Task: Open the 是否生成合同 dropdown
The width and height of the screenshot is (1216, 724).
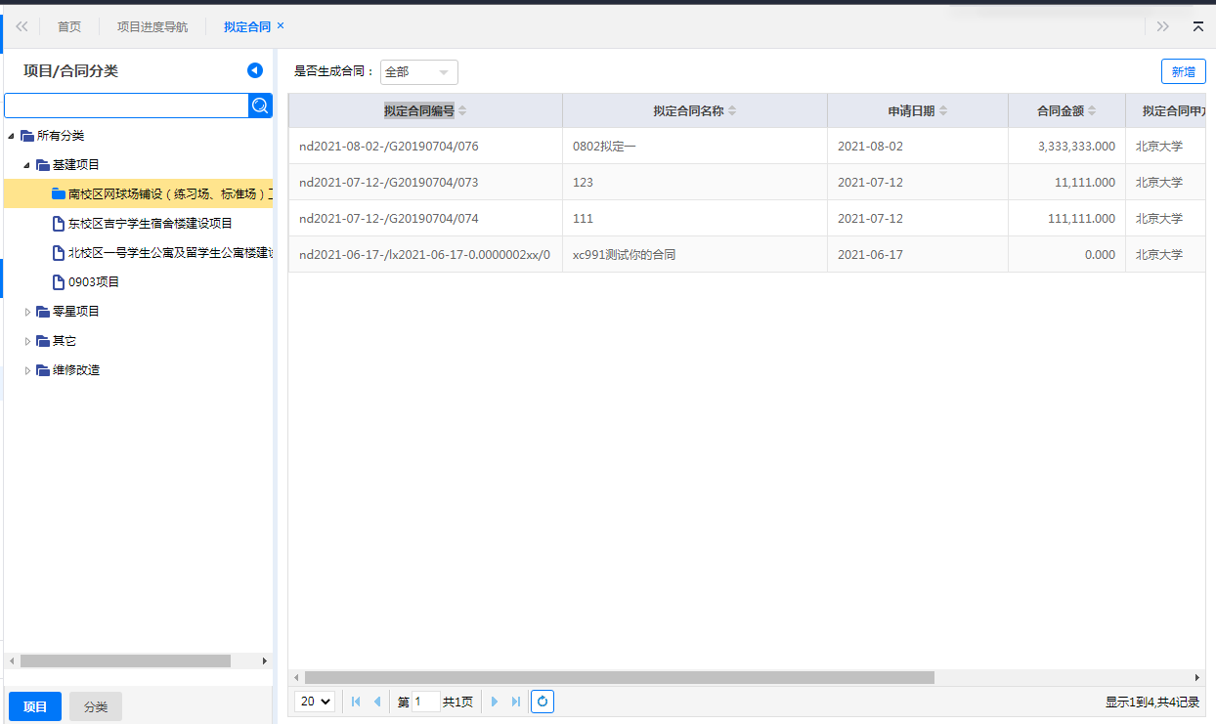Action: tap(418, 72)
